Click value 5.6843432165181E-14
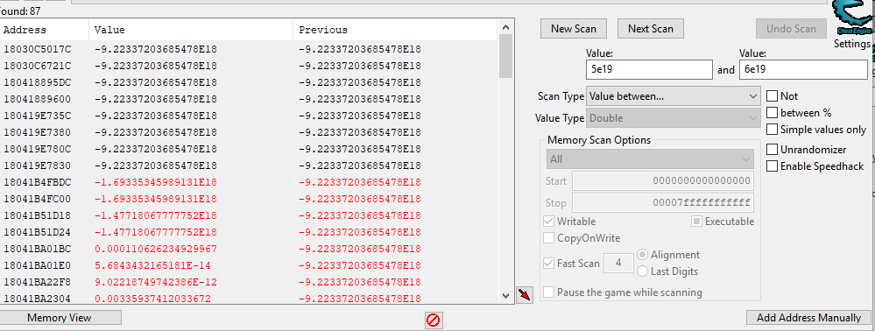This screenshot has width=875, height=331. coord(152,265)
